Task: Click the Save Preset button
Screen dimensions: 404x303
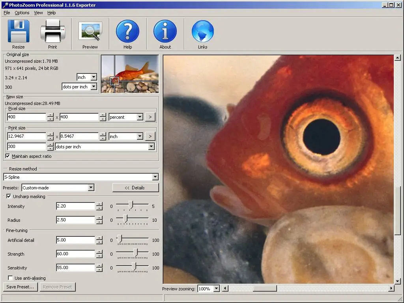Action: (x=21, y=287)
